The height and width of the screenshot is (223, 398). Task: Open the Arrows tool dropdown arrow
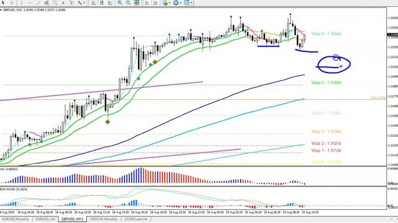(85, 3)
